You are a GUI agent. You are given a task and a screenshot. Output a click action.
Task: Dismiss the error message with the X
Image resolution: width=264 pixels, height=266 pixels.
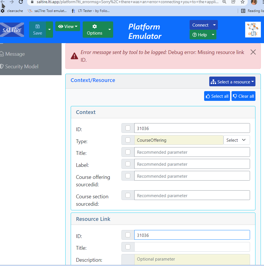(253, 52)
